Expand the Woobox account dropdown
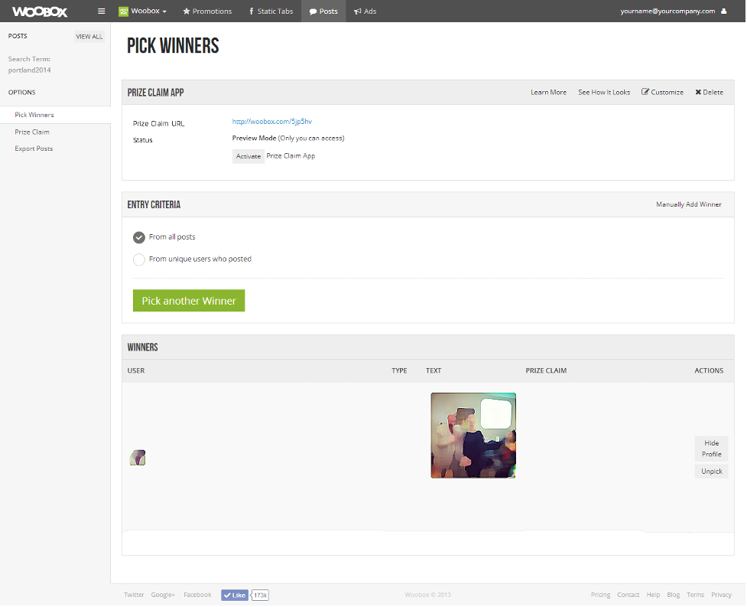 click(143, 11)
